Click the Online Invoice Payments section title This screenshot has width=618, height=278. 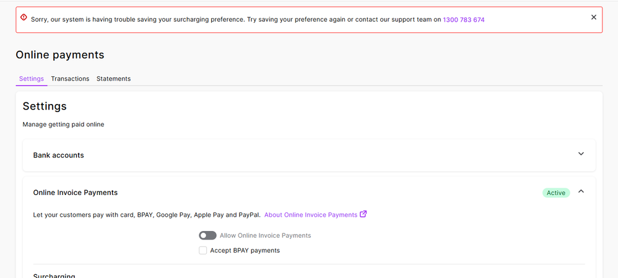click(75, 193)
